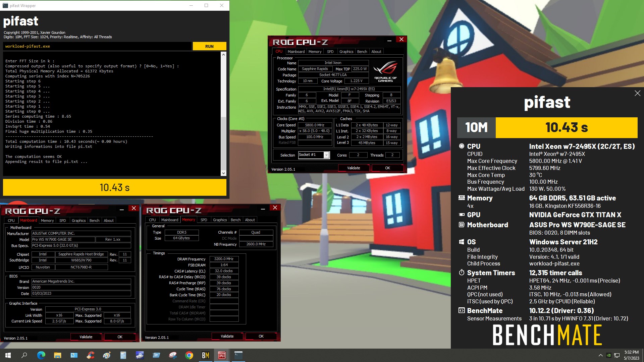Click Validate in the Mainboard CPU-Z window
644x362 pixels.
point(86,337)
